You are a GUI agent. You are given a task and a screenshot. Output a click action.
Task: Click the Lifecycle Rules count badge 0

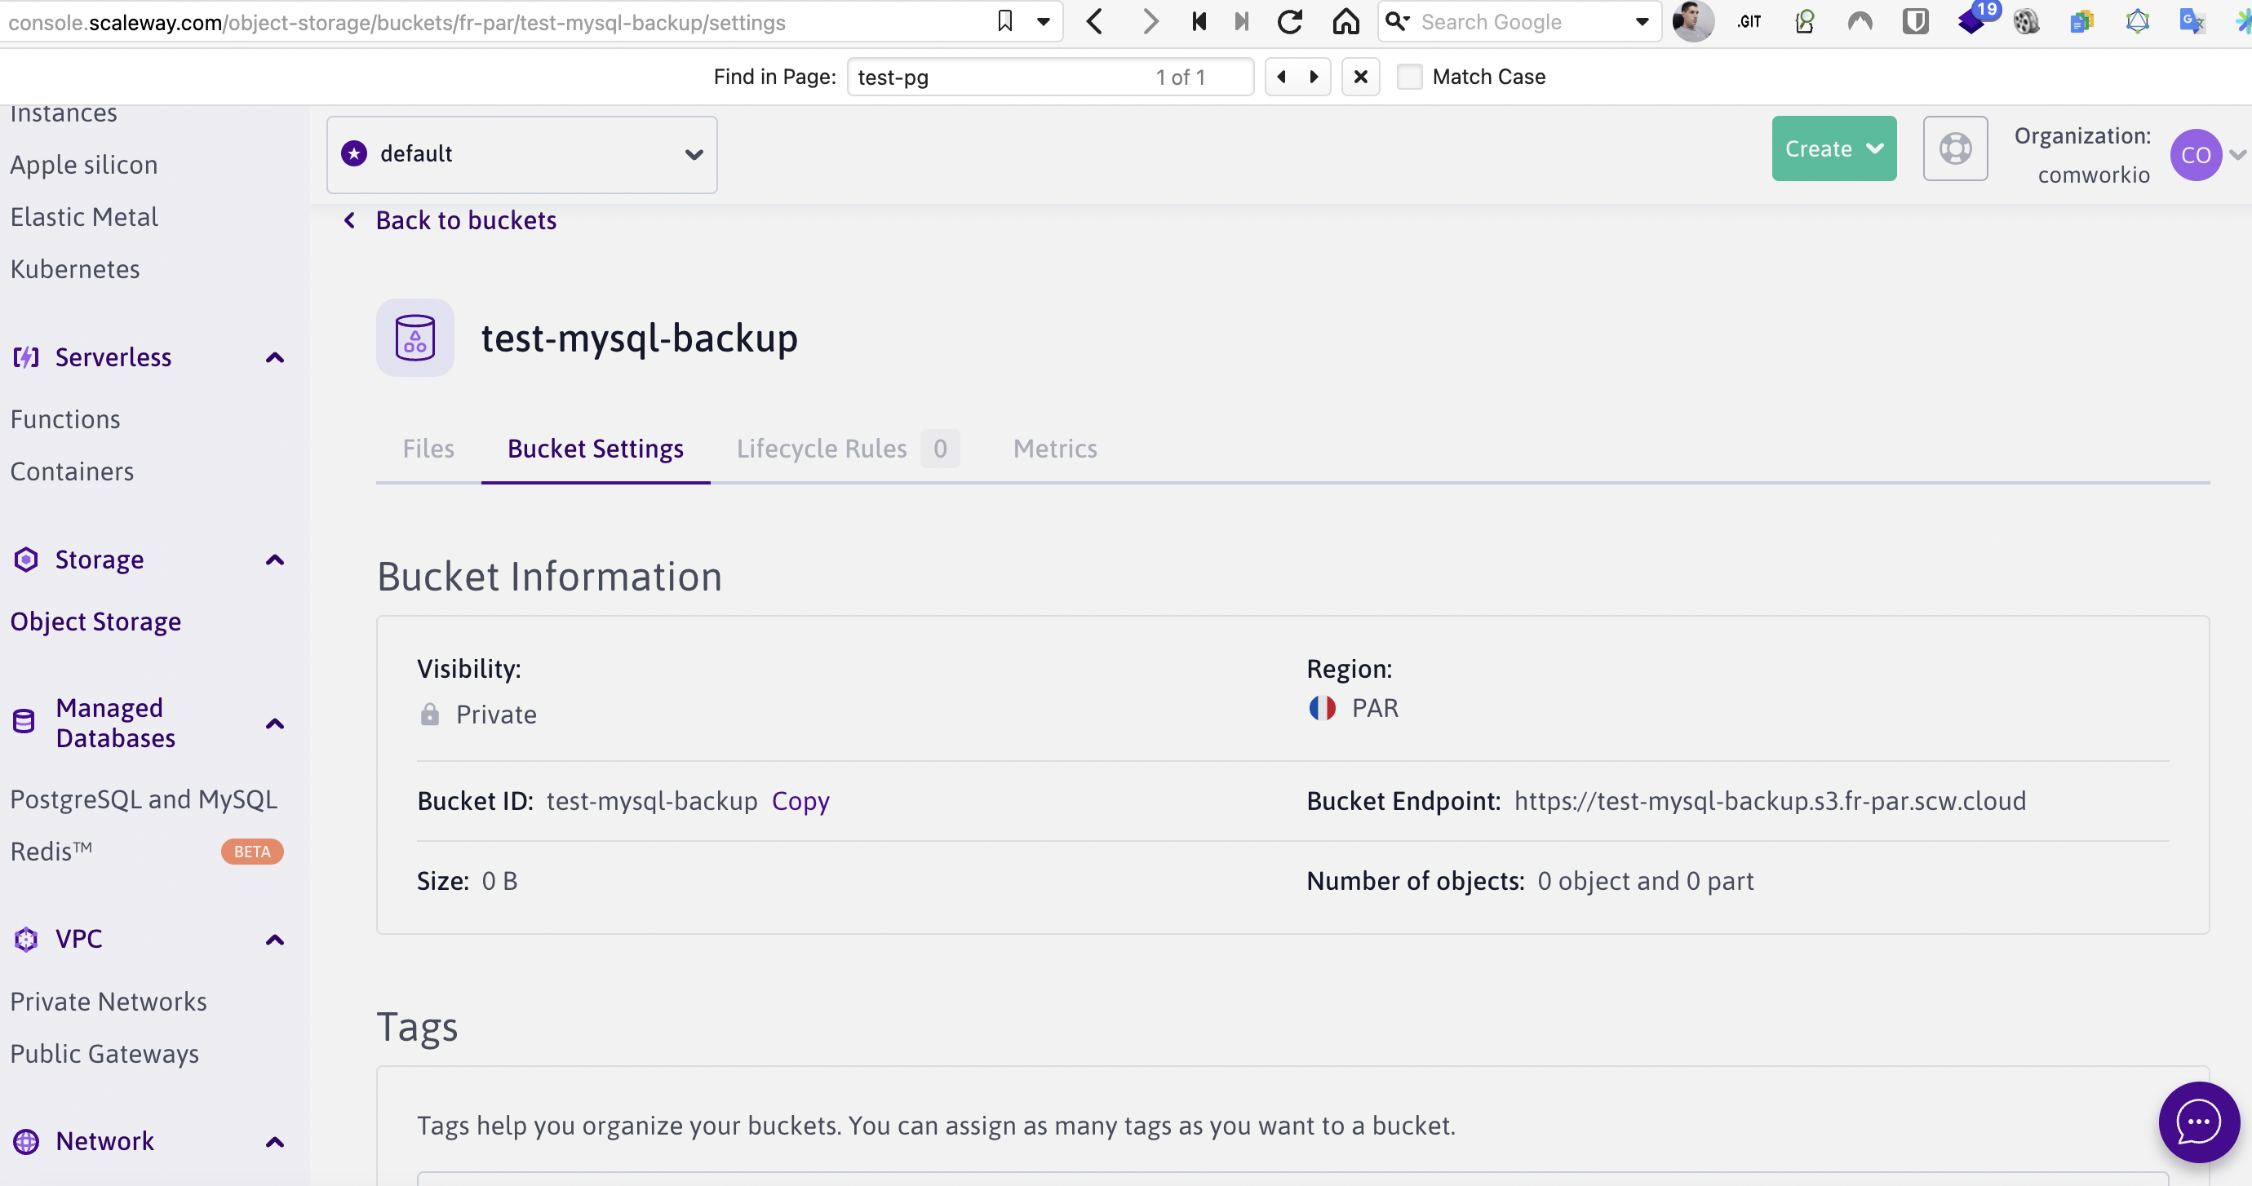[x=940, y=449]
